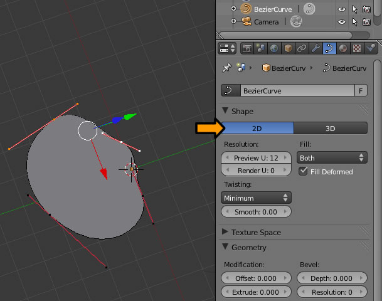Switch the curve shape to 3D

coord(331,128)
